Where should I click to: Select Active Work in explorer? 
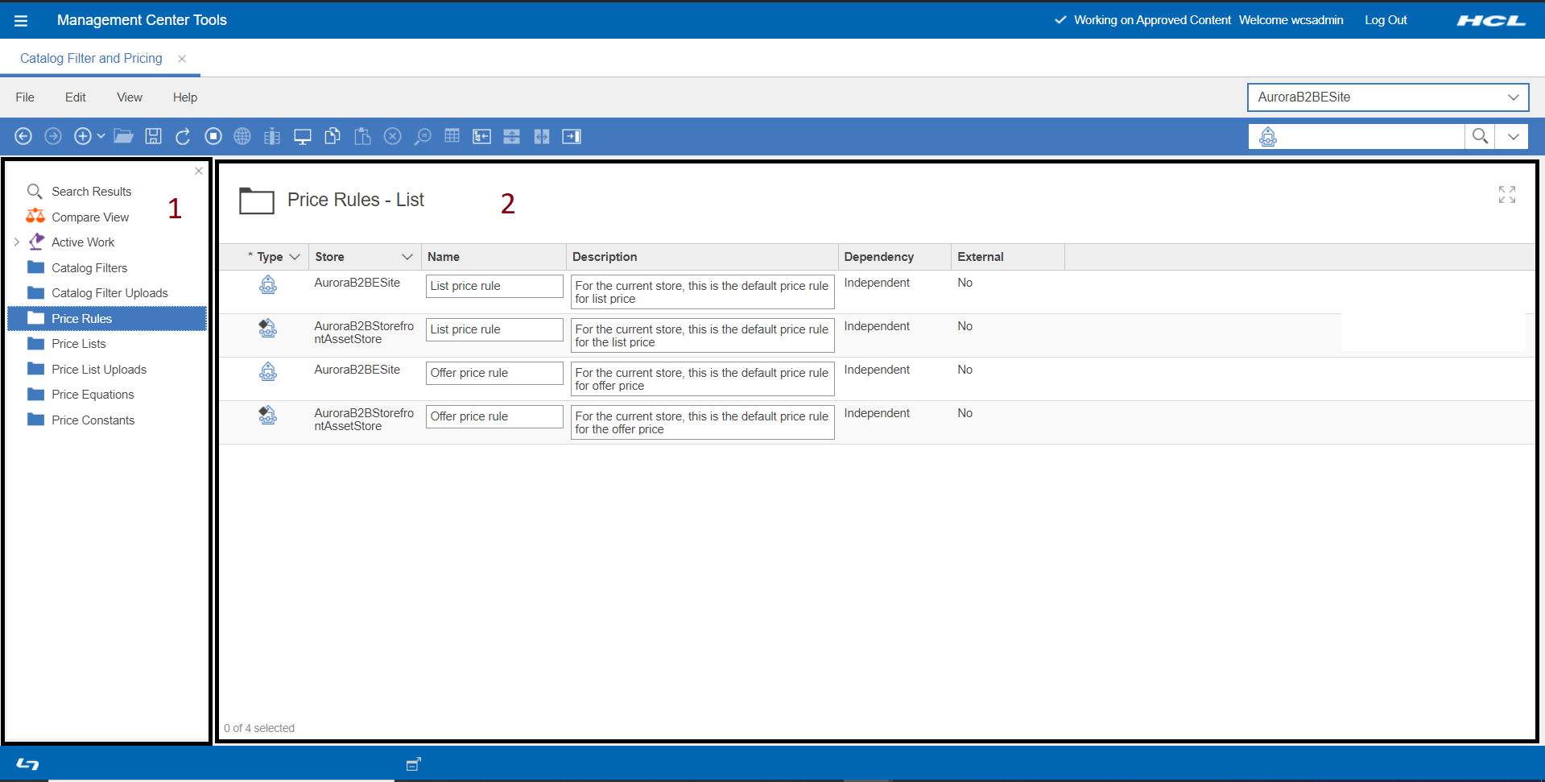pos(83,242)
